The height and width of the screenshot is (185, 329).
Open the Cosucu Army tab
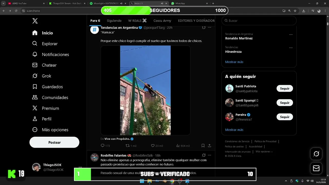click(162, 21)
